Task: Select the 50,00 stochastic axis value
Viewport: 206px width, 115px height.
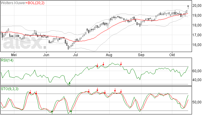Action: pyautogui.click(x=197, y=102)
